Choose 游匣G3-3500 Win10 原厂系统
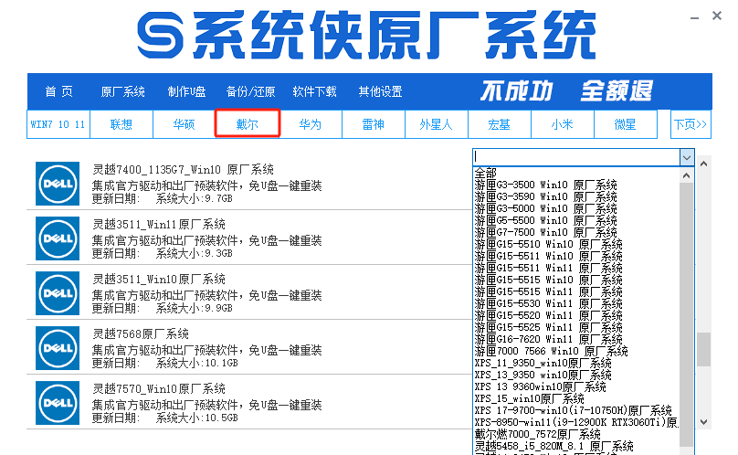 coord(576,185)
